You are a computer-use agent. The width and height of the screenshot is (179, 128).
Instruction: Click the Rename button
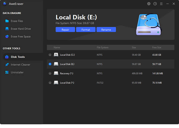point(106,29)
